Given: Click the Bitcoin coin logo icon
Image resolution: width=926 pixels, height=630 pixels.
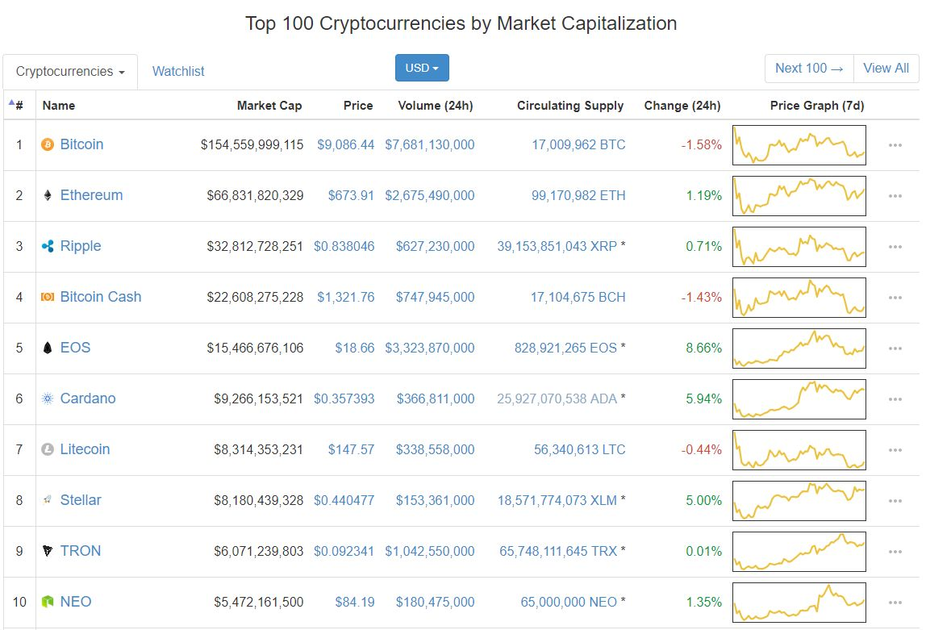Looking at the screenshot, I should (47, 145).
